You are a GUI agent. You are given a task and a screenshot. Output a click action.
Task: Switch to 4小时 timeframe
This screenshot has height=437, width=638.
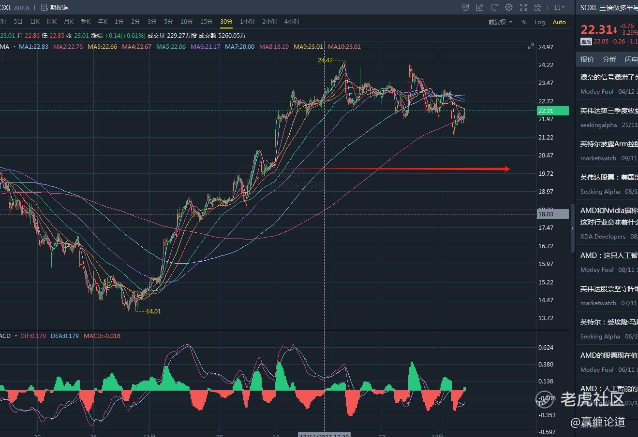[292, 22]
